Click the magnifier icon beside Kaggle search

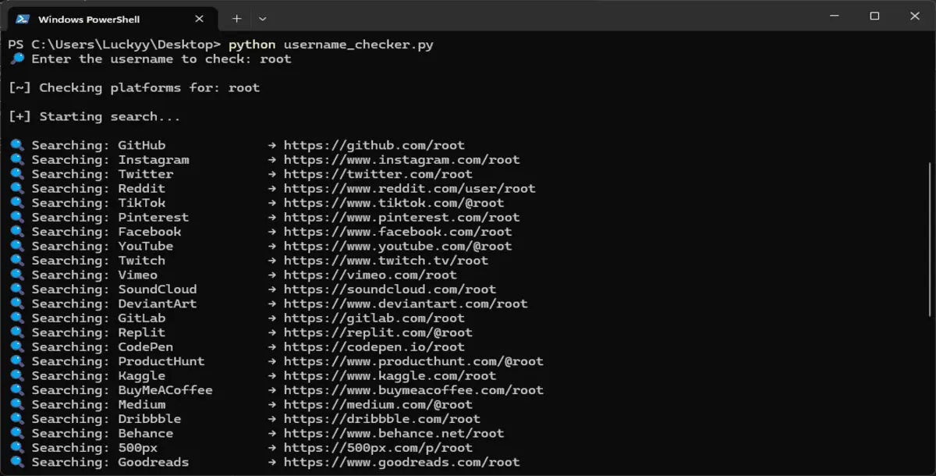16,375
